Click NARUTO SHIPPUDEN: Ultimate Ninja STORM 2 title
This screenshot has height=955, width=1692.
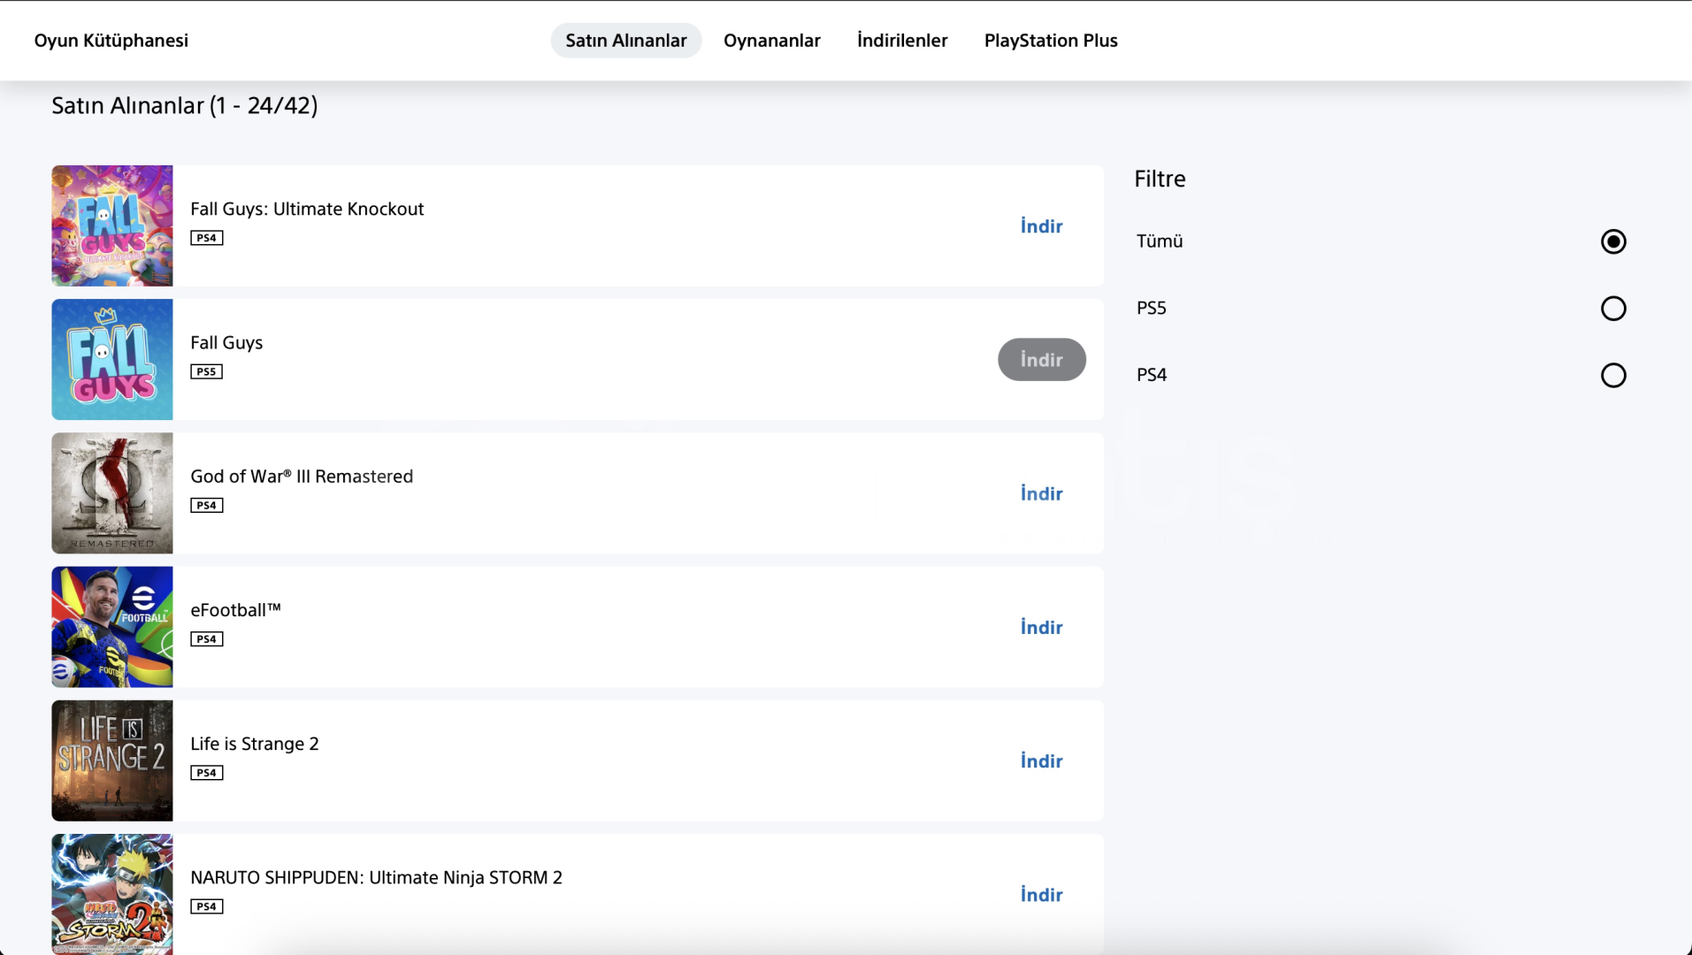coord(376,877)
